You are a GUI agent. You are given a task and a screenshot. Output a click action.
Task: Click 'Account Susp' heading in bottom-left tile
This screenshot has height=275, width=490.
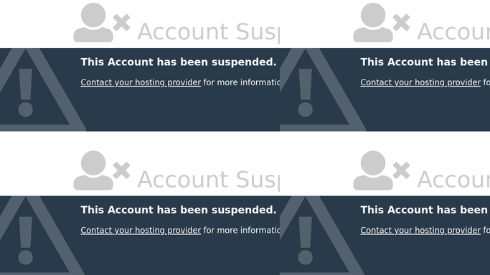tap(209, 180)
